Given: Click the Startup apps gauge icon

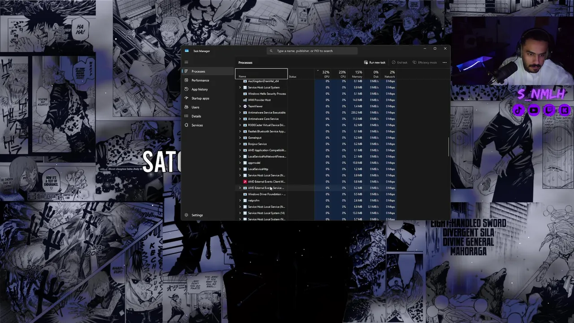Looking at the screenshot, I should point(186,98).
